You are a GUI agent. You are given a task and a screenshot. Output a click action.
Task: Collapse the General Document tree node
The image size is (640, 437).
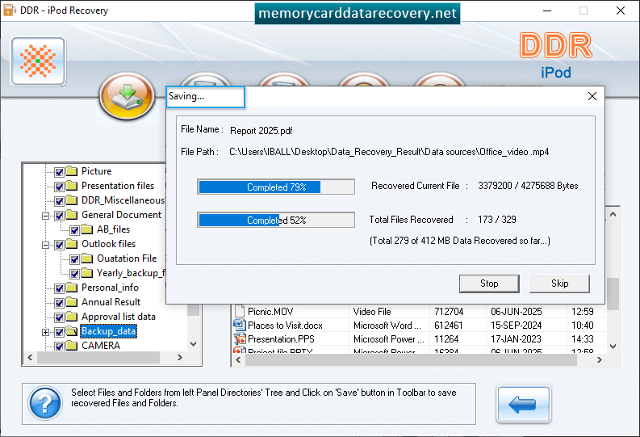point(46,216)
